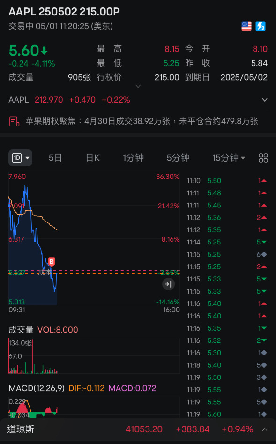Switch to the 5分钟 chart tab

(x=178, y=158)
